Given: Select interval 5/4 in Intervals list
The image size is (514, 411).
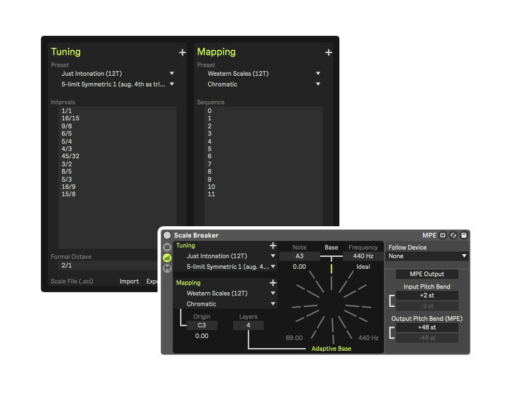Looking at the screenshot, I should (x=66, y=142).
